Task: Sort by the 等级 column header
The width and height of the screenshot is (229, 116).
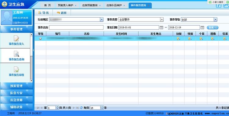Action: pyautogui.click(x=40, y=34)
